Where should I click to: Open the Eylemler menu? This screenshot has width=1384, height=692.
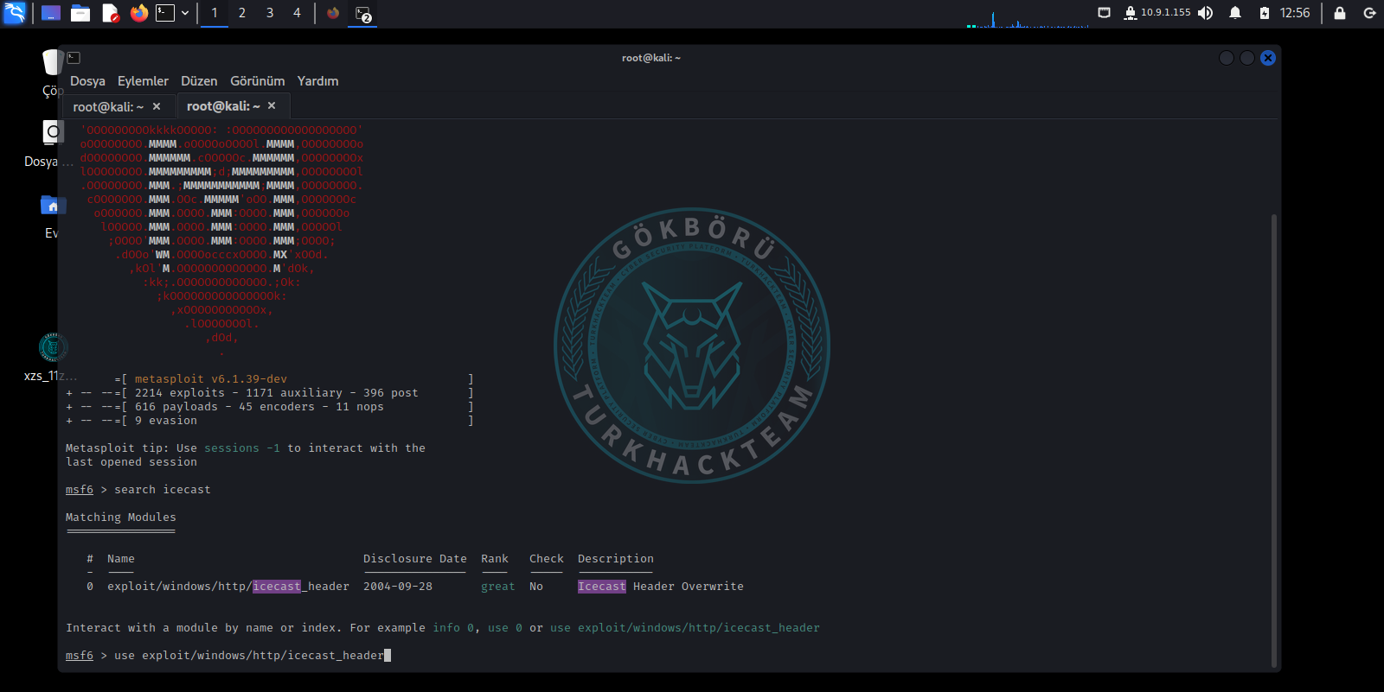[143, 81]
